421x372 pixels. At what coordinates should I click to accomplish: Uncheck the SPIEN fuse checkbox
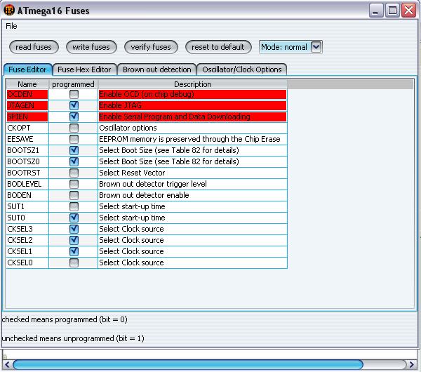tap(74, 117)
